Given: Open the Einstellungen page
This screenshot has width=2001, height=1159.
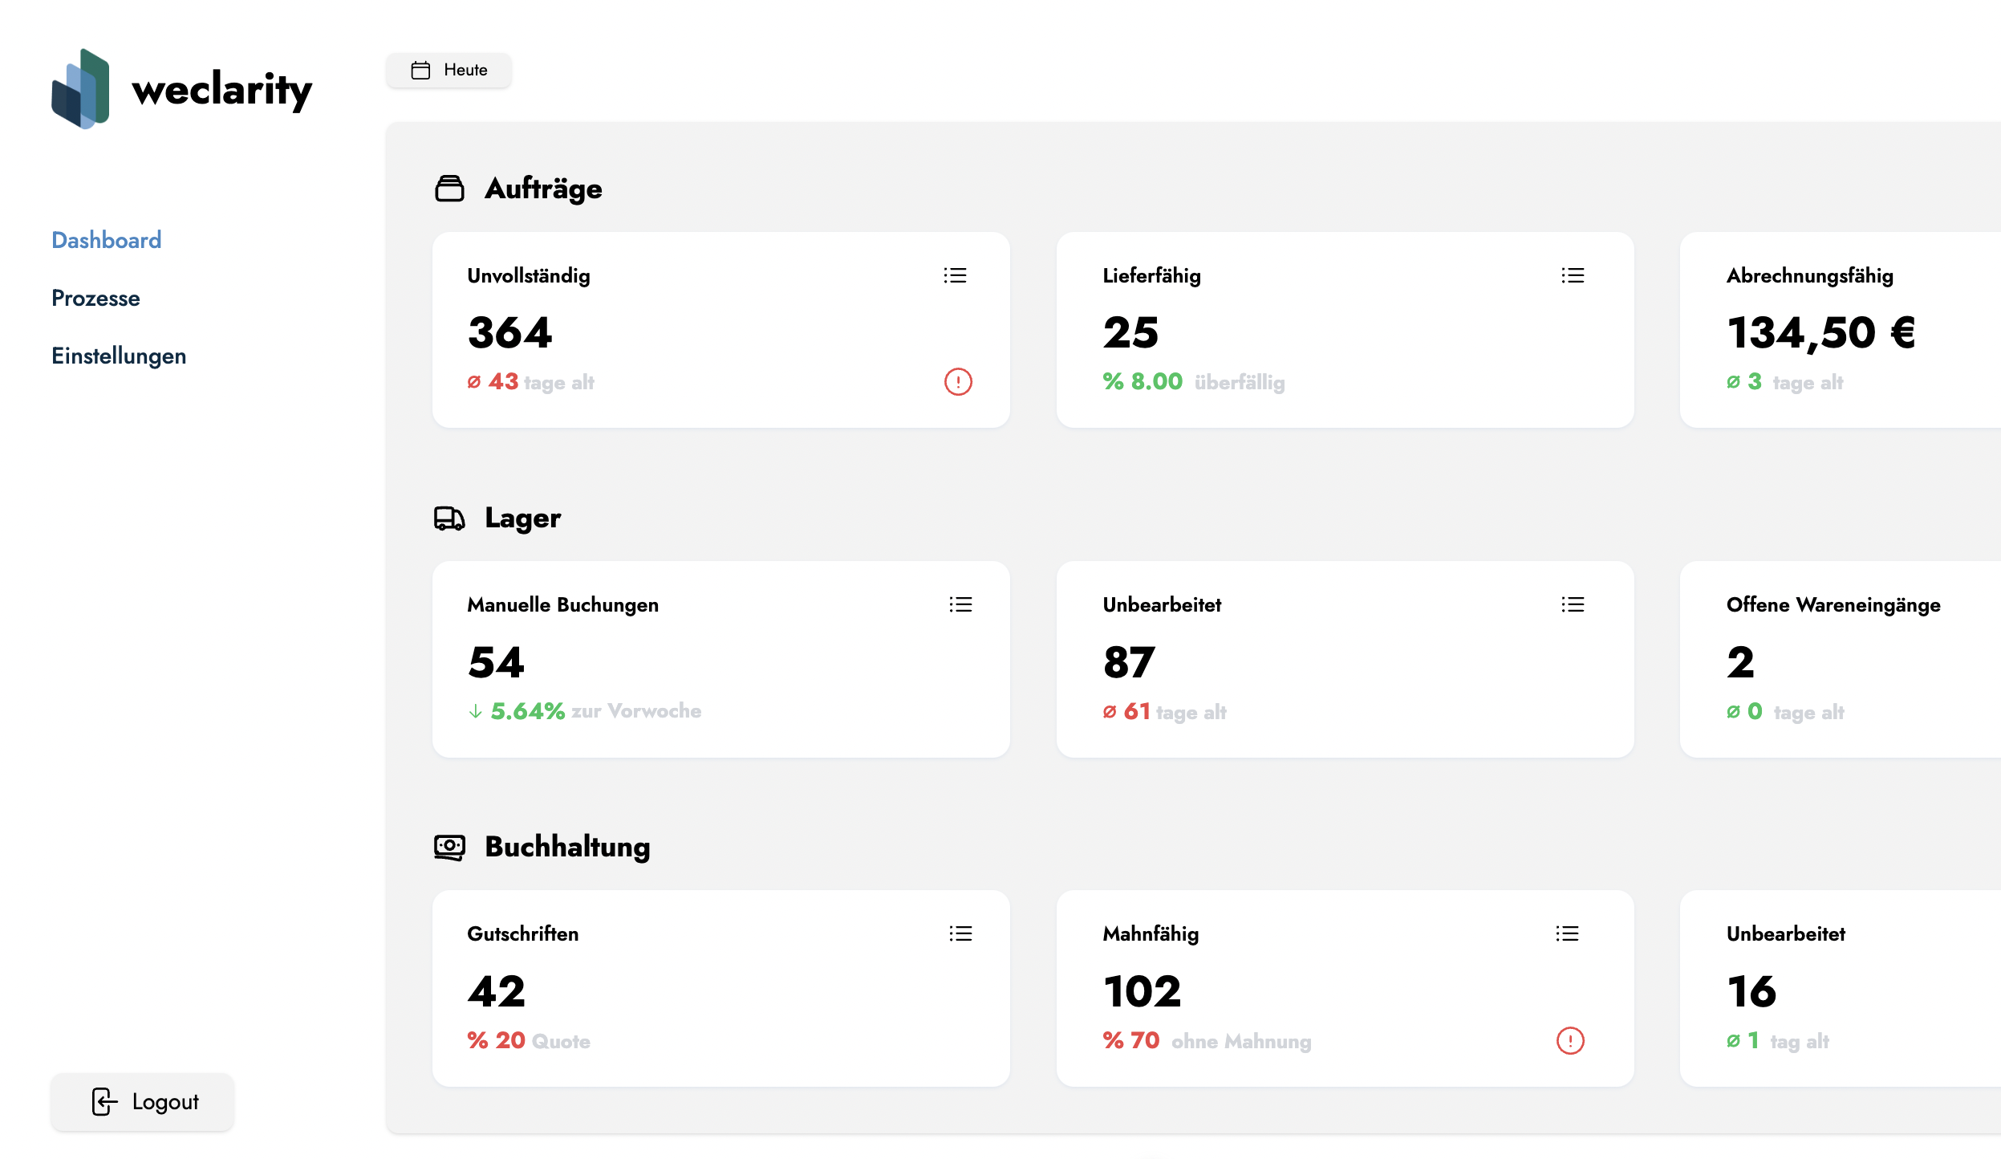Looking at the screenshot, I should (x=119, y=356).
